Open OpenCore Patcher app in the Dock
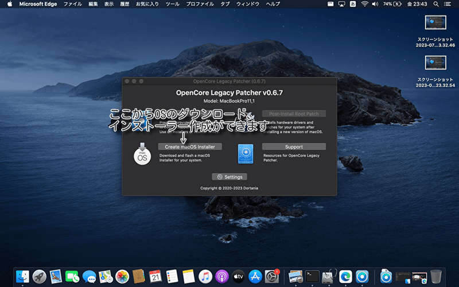459x287 pixels. (362, 276)
